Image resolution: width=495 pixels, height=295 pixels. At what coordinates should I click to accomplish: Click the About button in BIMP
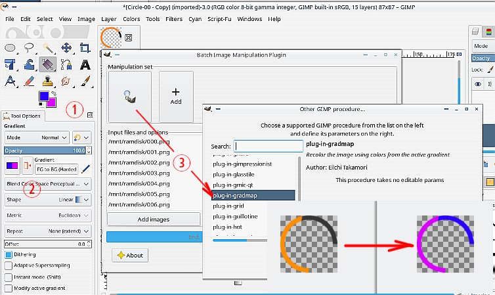tap(130, 255)
